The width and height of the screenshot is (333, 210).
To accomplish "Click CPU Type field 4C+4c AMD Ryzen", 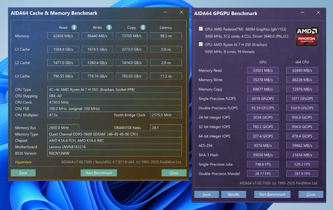I will coord(114,89).
